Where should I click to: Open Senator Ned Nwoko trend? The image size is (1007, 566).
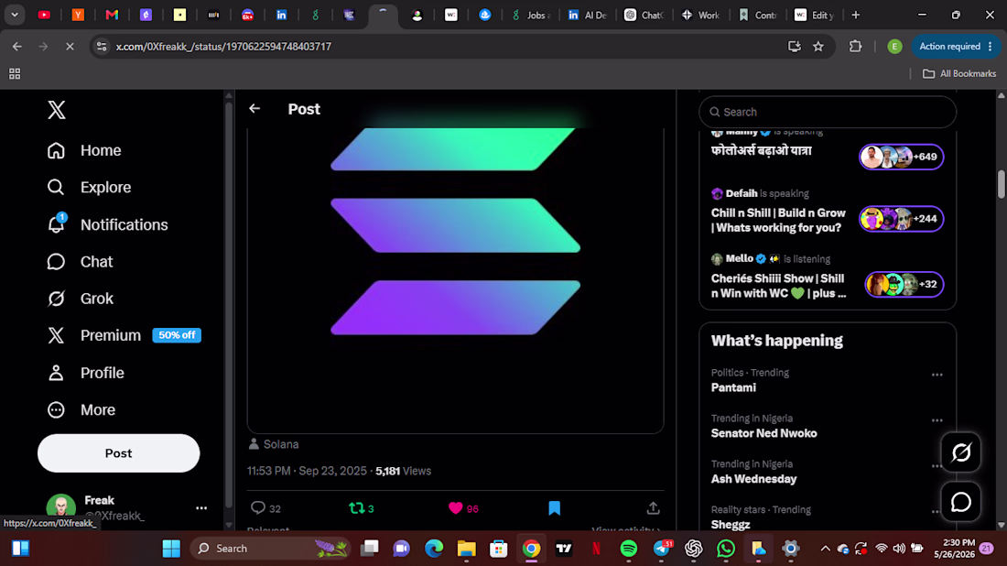pos(763,433)
